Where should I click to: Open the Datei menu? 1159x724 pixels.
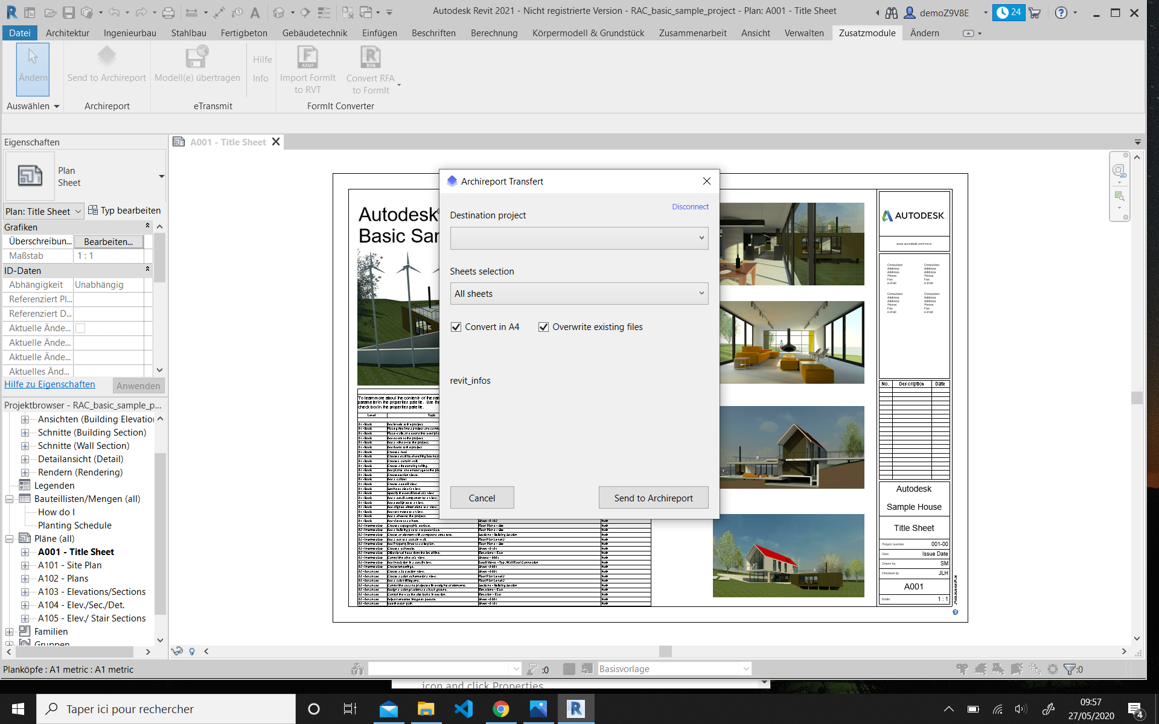point(20,33)
